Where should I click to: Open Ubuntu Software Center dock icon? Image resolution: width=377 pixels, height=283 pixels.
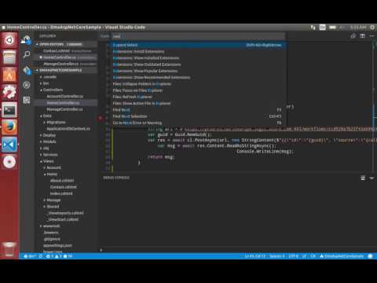9,75
